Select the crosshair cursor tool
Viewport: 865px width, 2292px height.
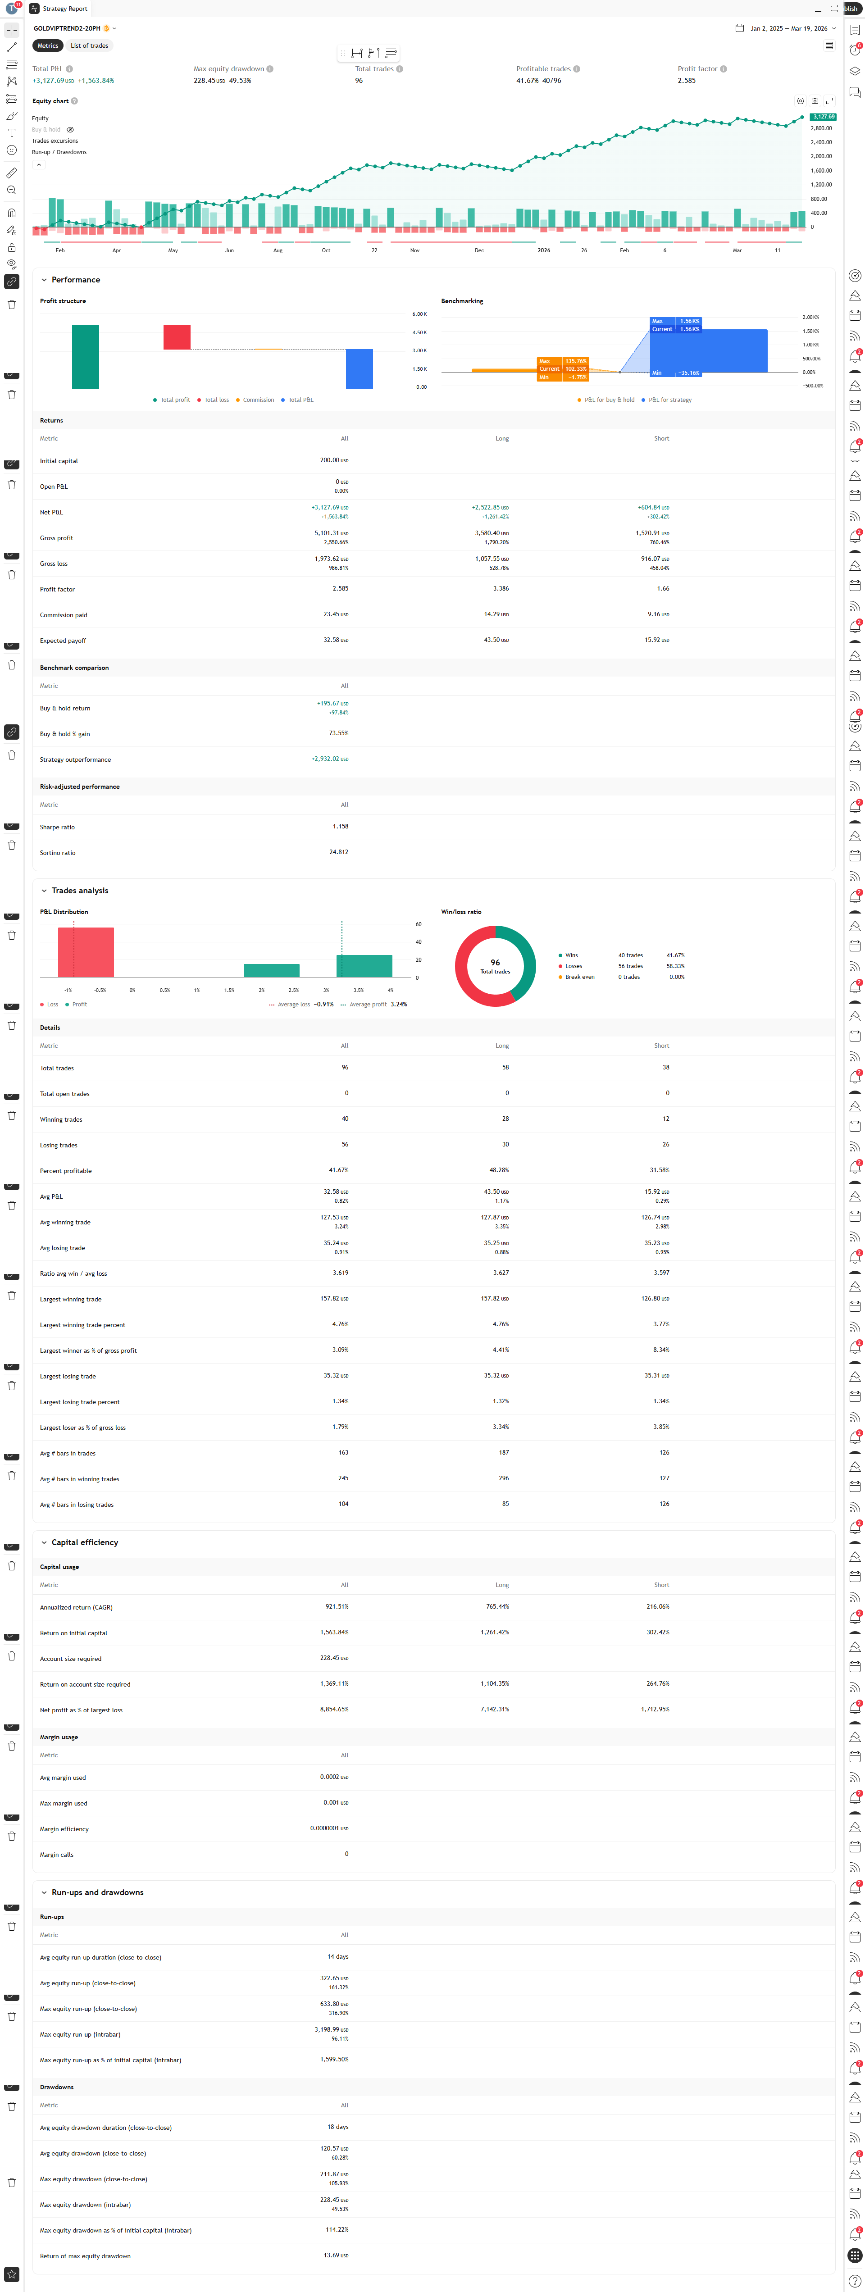[x=12, y=30]
